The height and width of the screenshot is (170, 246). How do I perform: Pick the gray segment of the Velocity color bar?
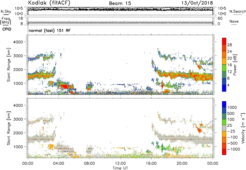coord(224,128)
